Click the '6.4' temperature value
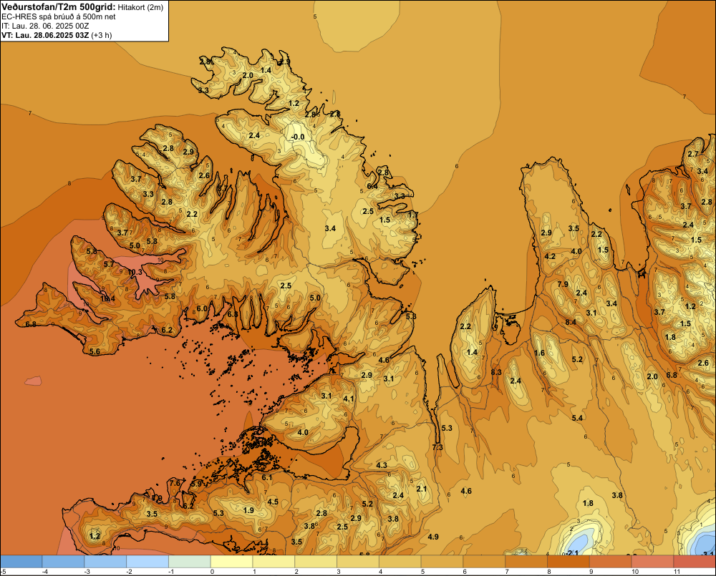716x576 pixels. (x=372, y=186)
